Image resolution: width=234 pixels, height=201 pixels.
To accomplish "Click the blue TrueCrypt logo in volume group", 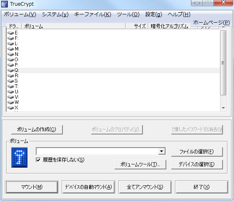I will (20, 158).
